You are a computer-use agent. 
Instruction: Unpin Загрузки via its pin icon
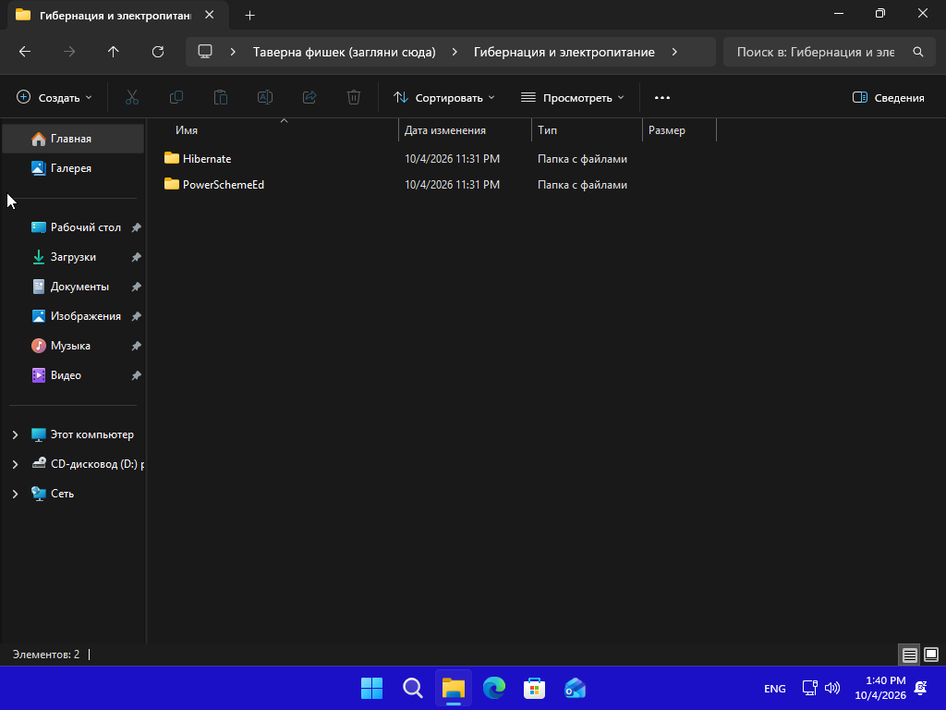pyautogui.click(x=137, y=257)
